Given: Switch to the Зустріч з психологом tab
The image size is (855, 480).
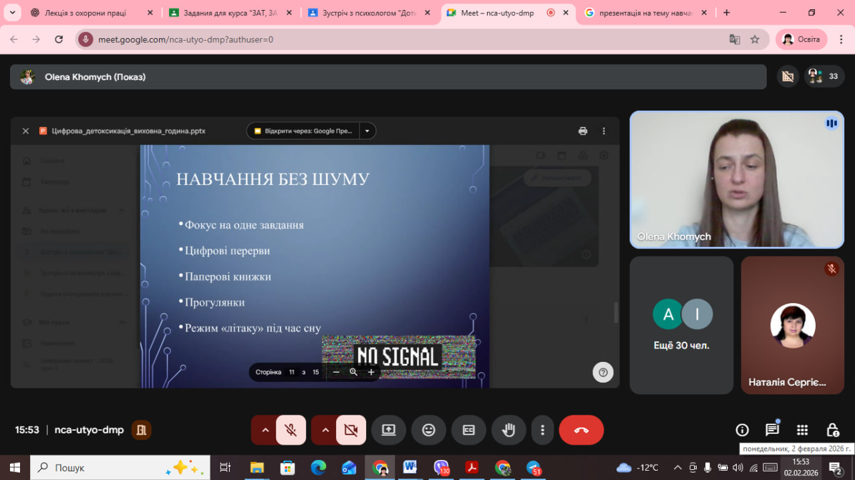Looking at the screenshot, I should point(363,13).
